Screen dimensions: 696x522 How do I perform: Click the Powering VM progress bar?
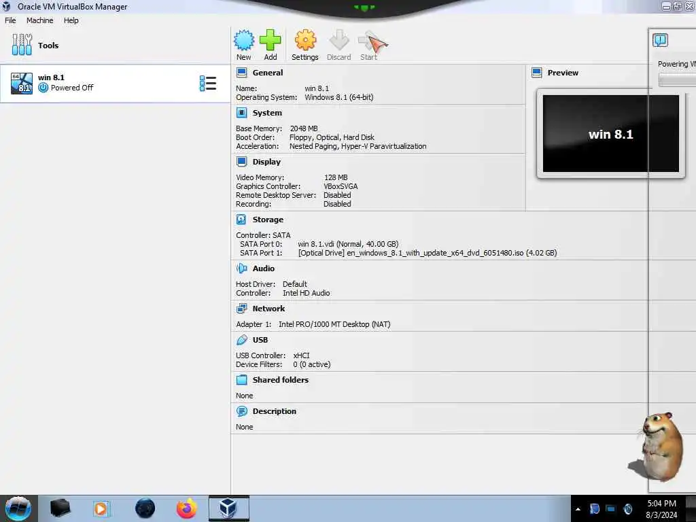(x=678, y=80)
